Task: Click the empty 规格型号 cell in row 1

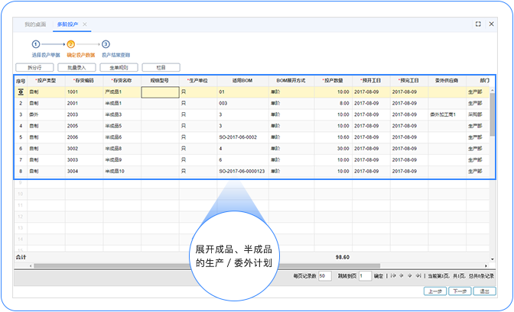Action: point(160,92)
